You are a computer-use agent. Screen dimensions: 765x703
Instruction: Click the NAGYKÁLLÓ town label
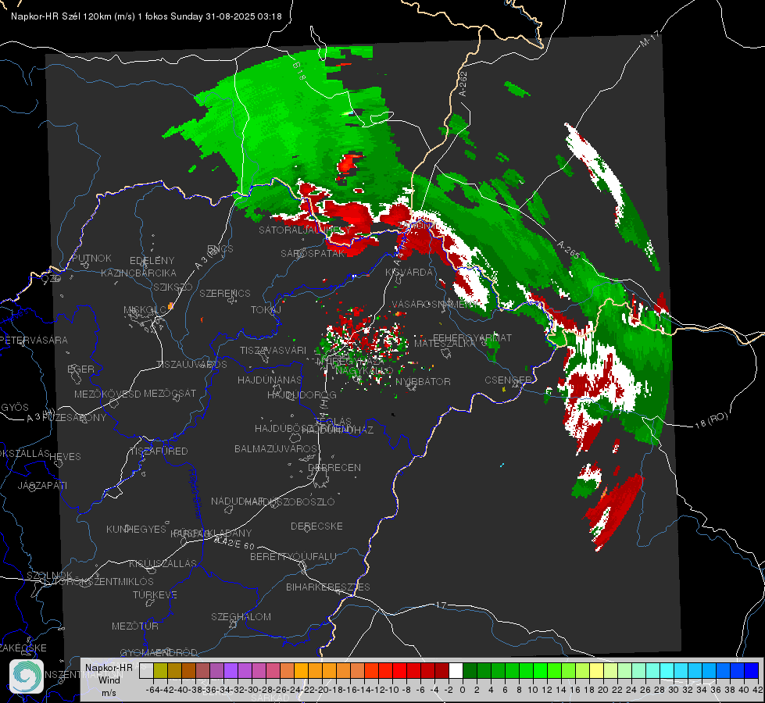pos(364,371)
